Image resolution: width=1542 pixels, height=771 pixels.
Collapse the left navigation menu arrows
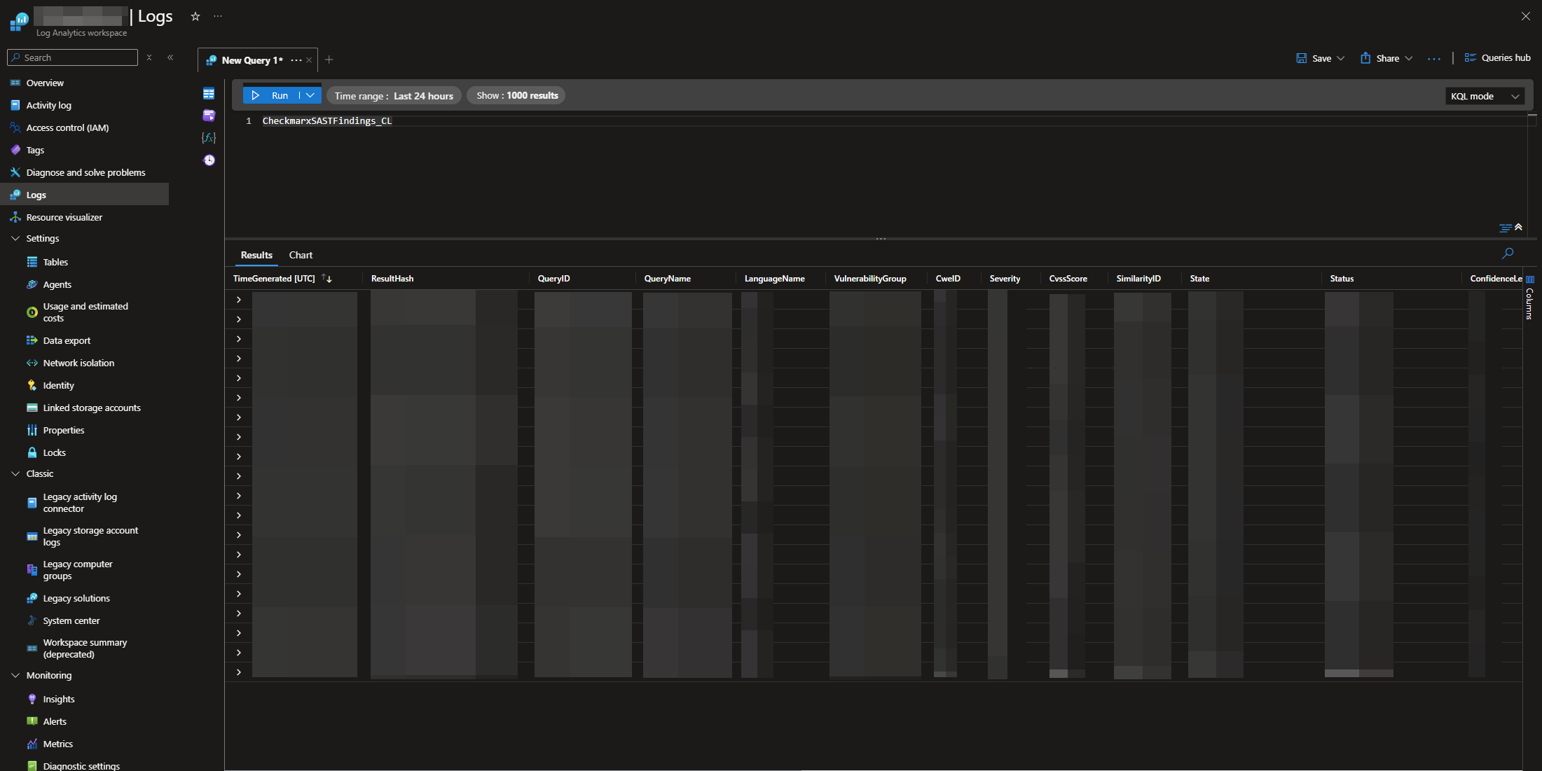170,57
